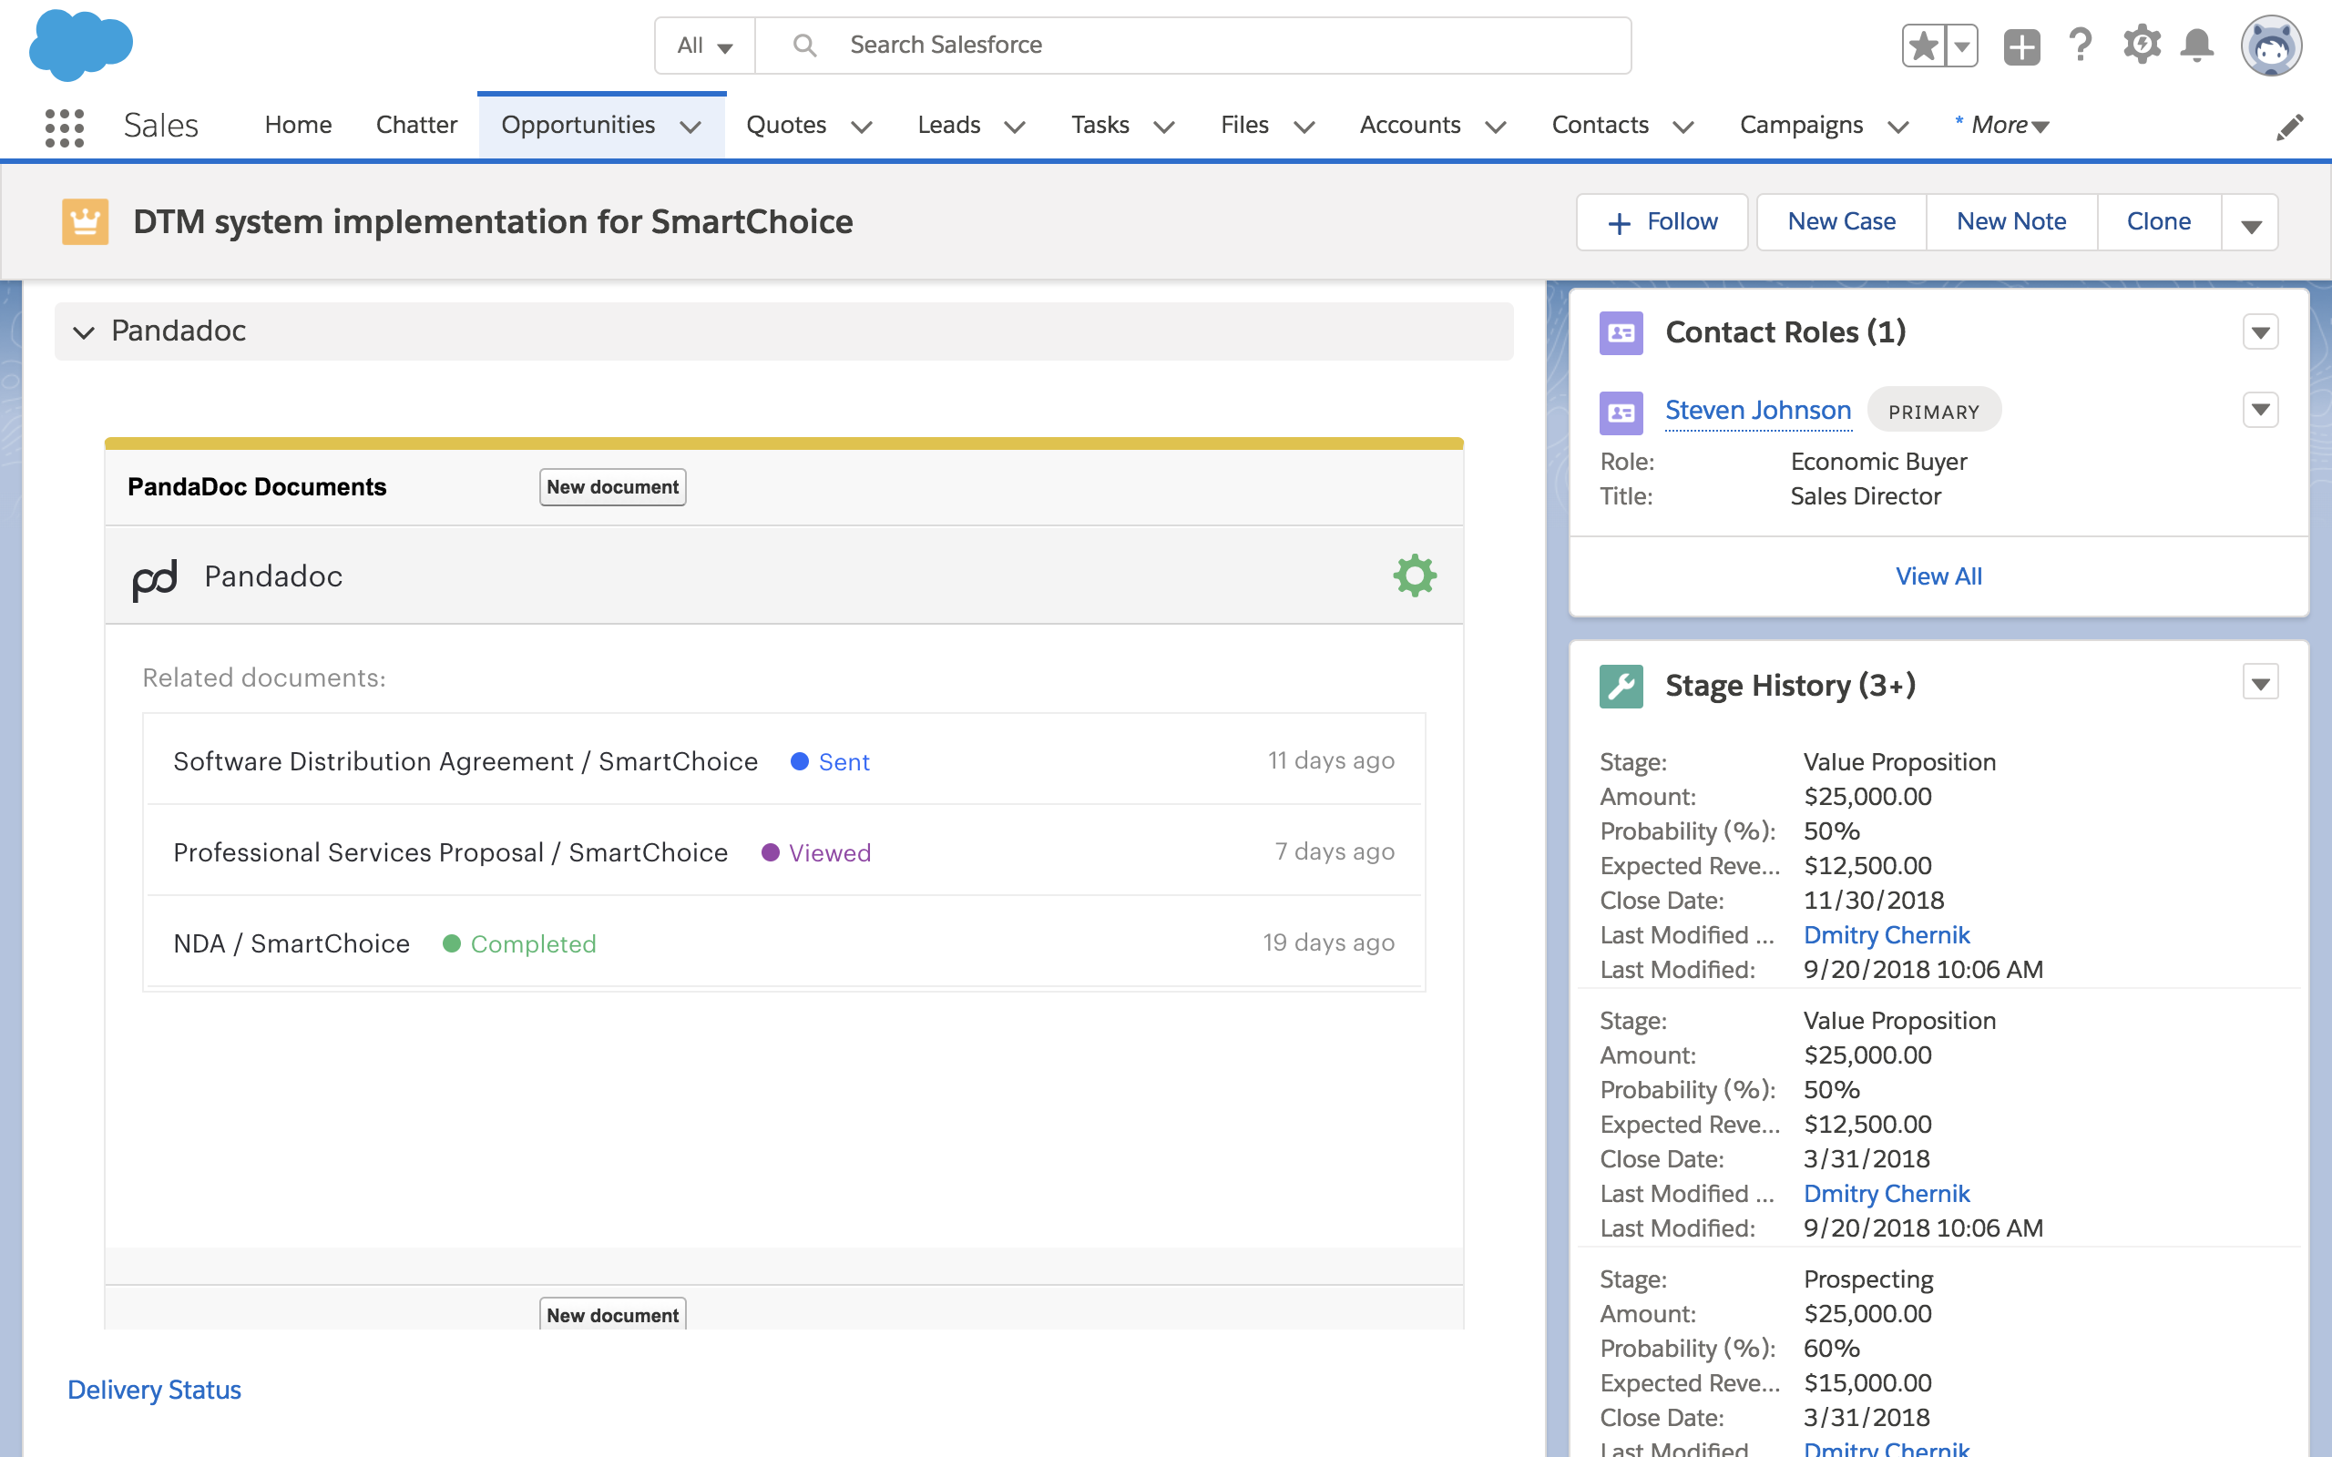Viewport: 2332px width, 1457px height.
Task: Open the Help question mark icon
Action: 2081,46
